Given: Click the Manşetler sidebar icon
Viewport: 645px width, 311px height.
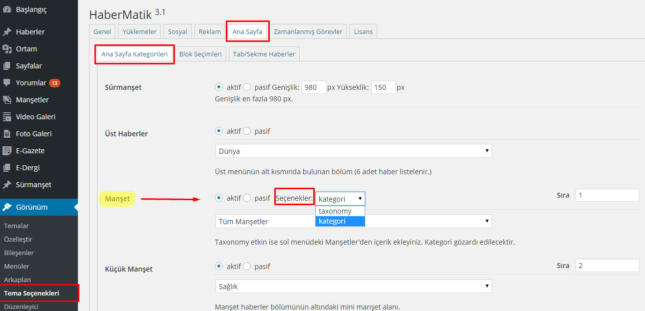Looking at the screenshot, I should coord(7,100).
